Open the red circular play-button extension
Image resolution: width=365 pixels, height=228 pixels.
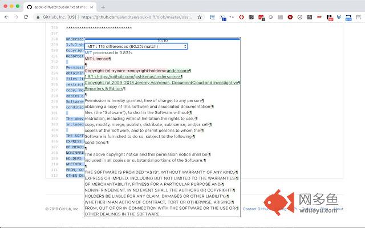click(x=290, y=17)
